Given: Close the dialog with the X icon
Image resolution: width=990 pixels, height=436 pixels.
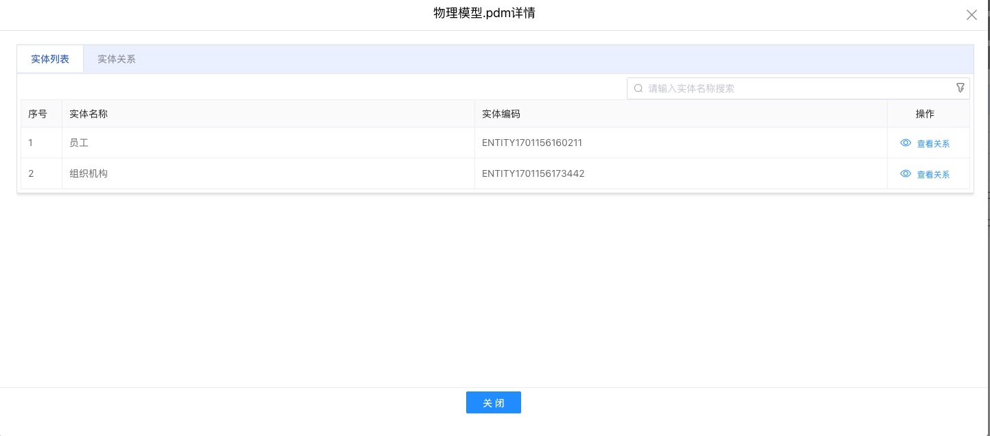Looking at the screenshot, I should [971, 15].
